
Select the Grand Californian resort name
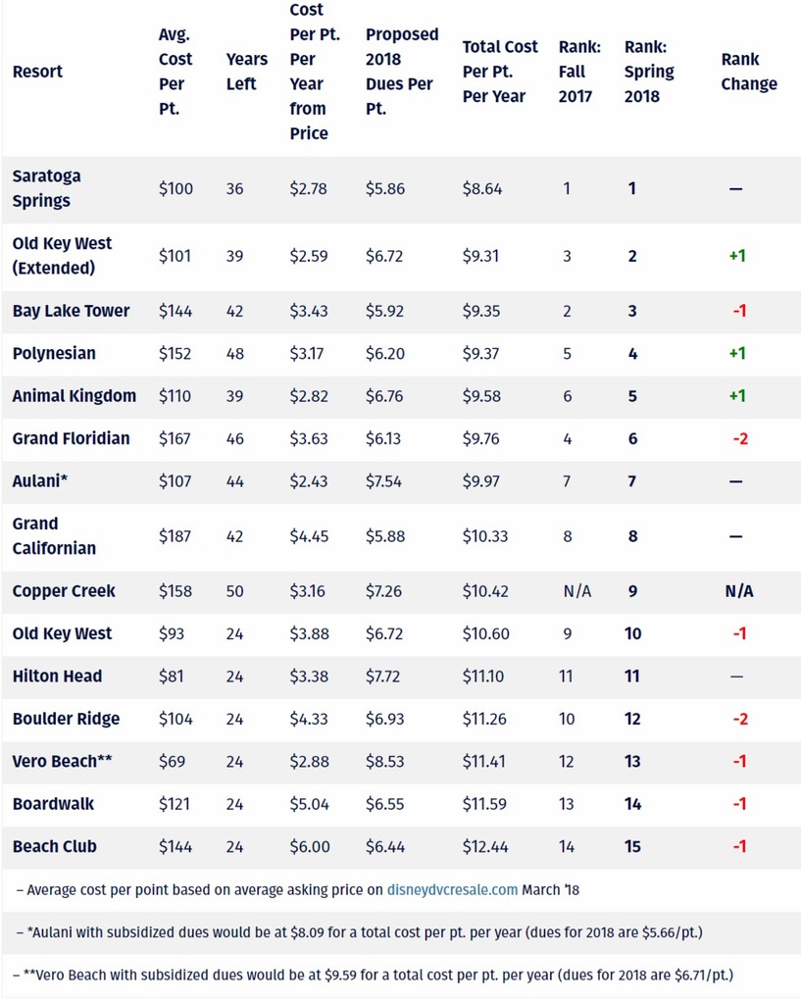tap(54, 536)
